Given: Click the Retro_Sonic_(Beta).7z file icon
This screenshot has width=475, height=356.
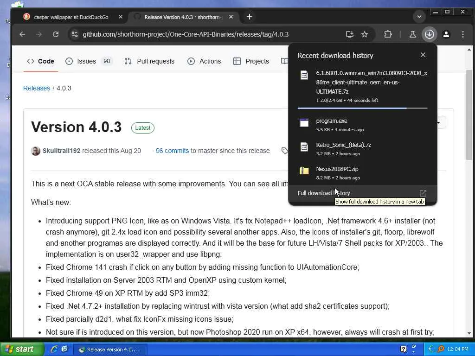Looking at the screenshot, I should (304, 147).
